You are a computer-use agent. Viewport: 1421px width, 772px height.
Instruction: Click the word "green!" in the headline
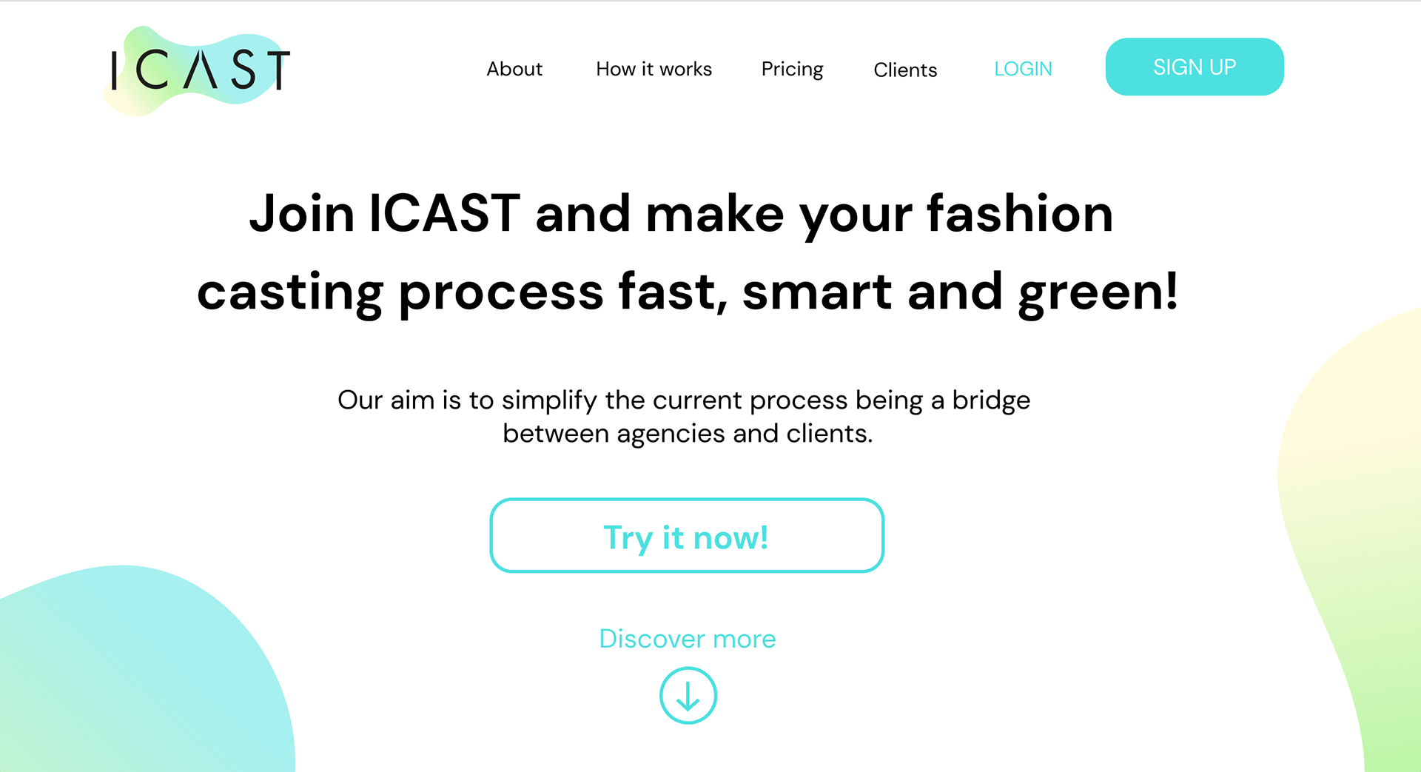point(1098,292)
